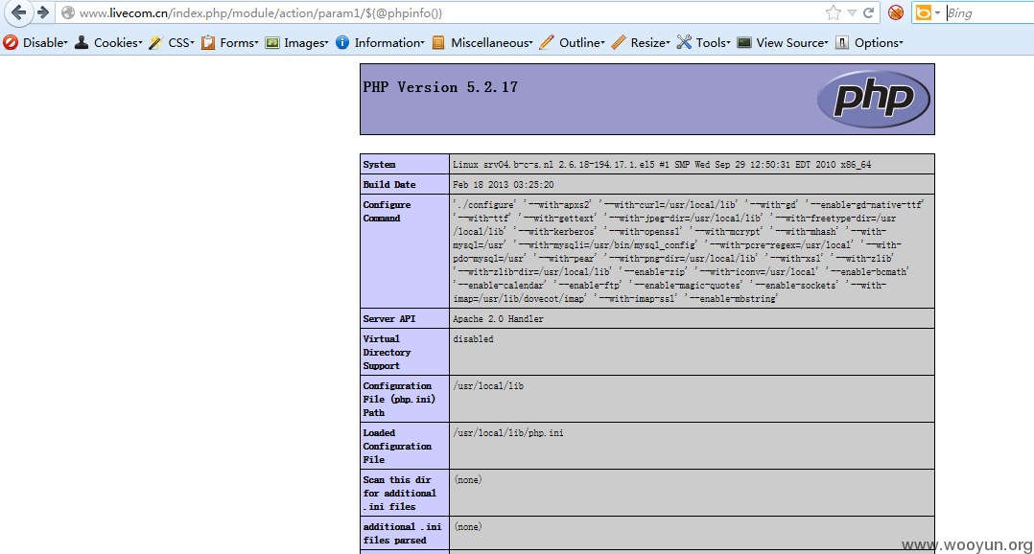Open the Outline dropdown menu
This screenshot has width=1034, height=554.
(x=581, y=42)
